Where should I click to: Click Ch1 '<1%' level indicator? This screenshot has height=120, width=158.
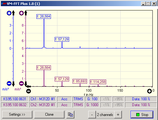pos(106,99)
